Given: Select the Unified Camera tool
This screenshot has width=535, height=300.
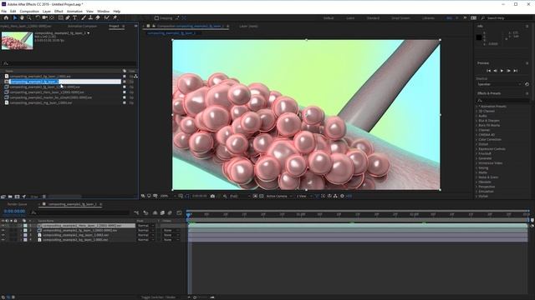Looking at the screenshot, I should point(44,17).
